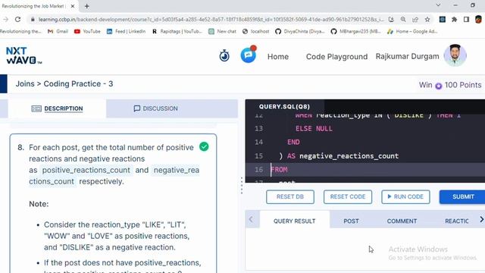Open the zoom magnifier icon in address bar
Screen dimensions: 485x273
point(403,19)
